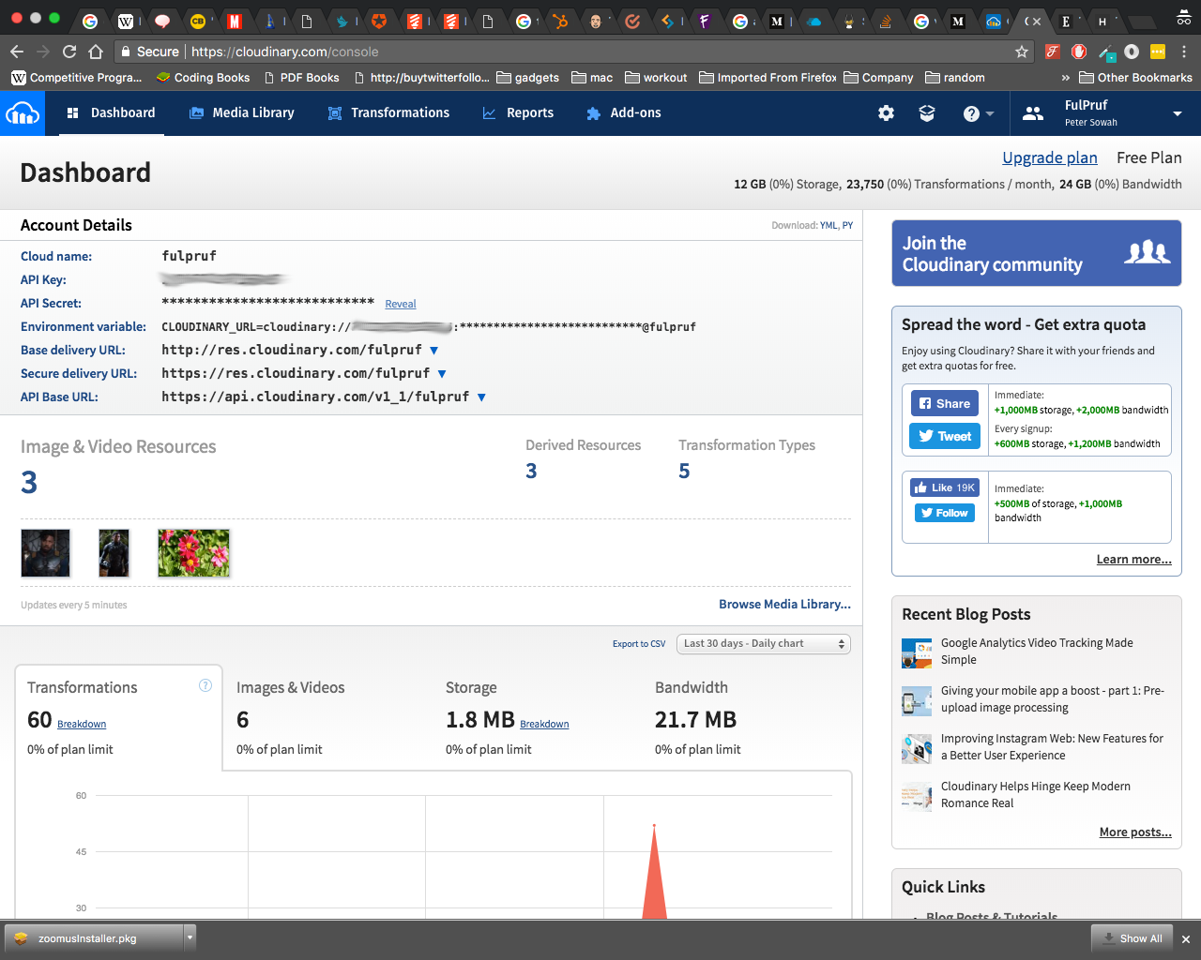Image resolution: width=1201 pixels, height=960 pixels.
Task: Export usage data to CSV
Action: (639, 644)
